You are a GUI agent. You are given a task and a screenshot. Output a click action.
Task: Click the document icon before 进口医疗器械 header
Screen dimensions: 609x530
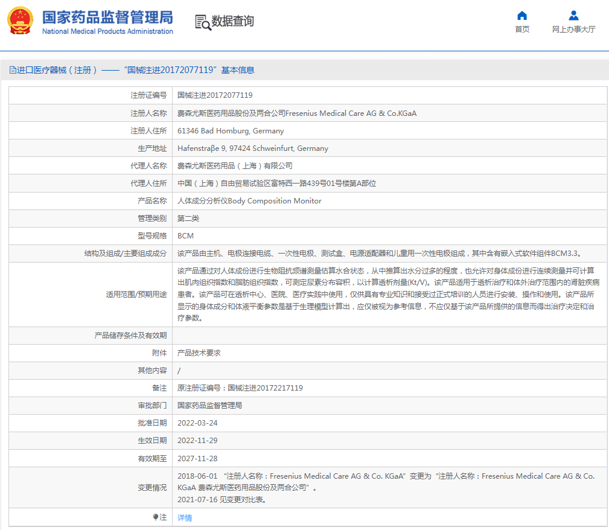pos(12,70)
